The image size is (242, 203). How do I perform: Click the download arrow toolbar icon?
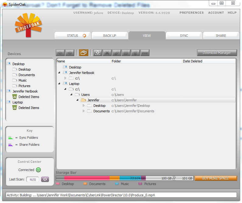coord(98,53)
